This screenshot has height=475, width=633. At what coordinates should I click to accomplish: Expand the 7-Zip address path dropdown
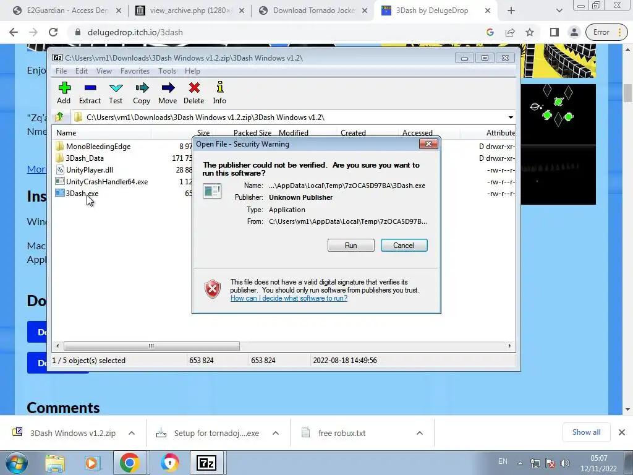pyautogui.click(x=511, y=118)
